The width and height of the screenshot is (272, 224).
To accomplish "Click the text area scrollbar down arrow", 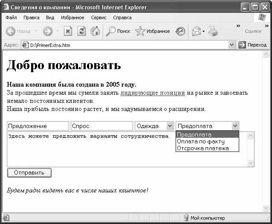I will pyautogui.click(x=250, y=163).
